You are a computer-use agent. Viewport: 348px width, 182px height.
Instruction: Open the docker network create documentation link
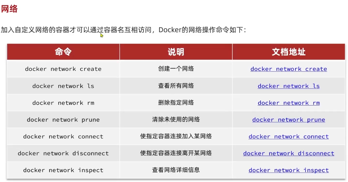288,69
